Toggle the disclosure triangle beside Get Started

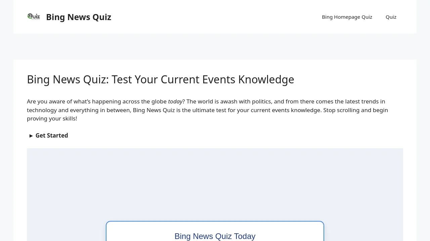pos(31,136)
